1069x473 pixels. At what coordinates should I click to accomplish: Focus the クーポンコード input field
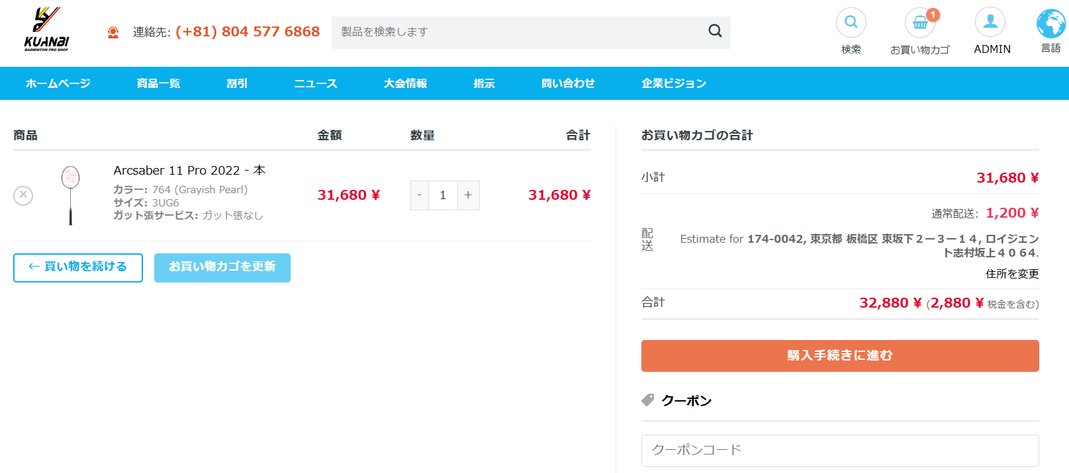pos(839,451)
